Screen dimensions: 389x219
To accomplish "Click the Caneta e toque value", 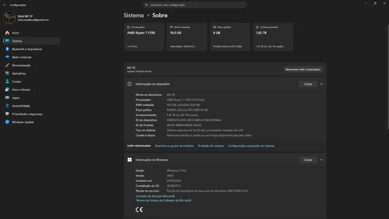I will coord(209,136).
